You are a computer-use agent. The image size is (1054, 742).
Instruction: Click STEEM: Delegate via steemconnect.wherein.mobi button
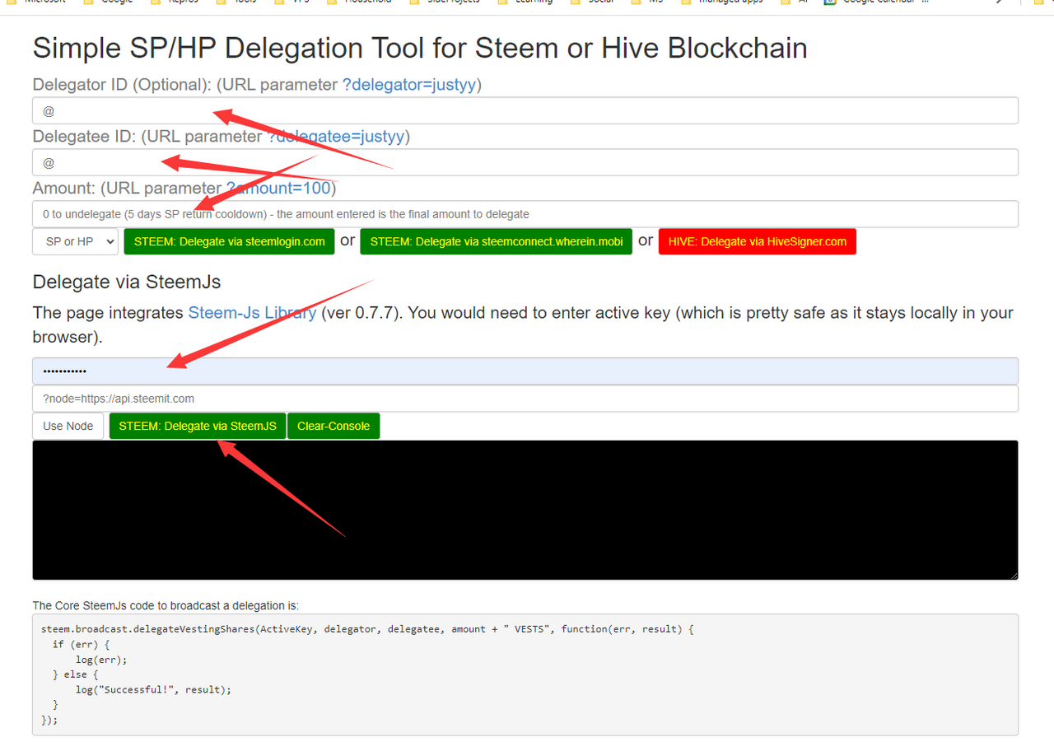[x=497, y=241]
